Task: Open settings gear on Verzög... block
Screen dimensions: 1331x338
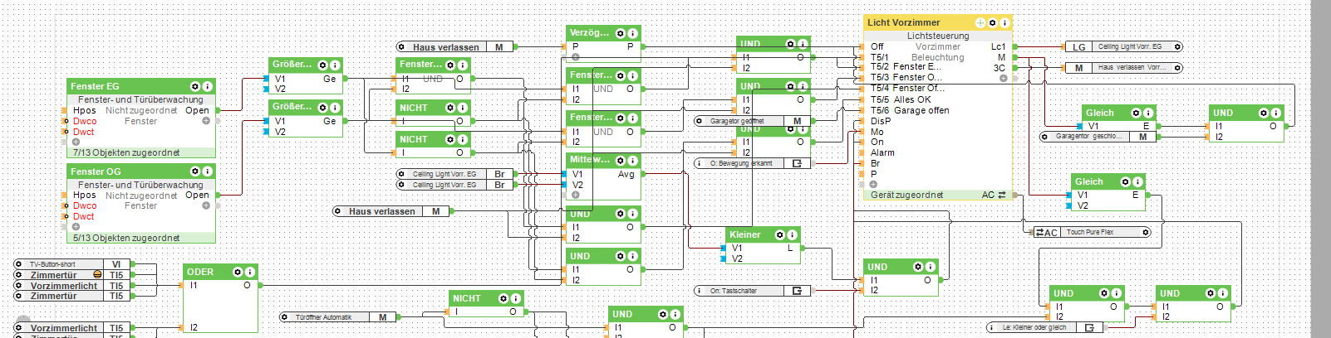Action: 620,33
